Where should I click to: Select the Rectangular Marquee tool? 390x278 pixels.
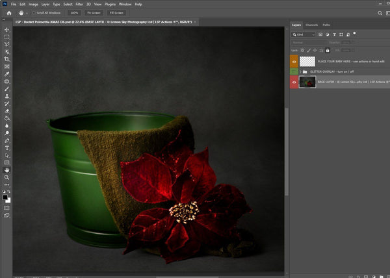(x=6, y=37)
